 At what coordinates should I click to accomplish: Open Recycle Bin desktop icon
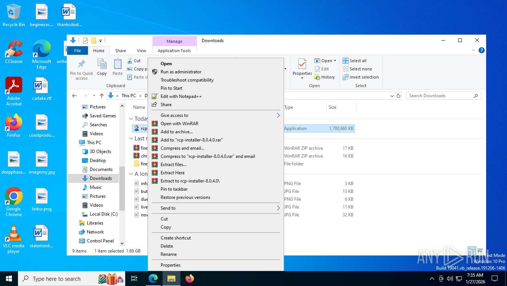[x=14, y=15]
